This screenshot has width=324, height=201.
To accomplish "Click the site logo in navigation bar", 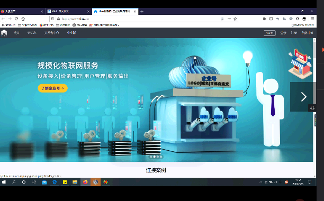I will pyautogui.click(x=4, y=33).
